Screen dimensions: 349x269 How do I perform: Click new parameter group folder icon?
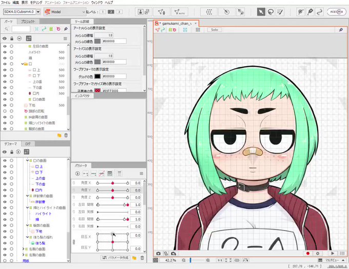click(134, 258)
